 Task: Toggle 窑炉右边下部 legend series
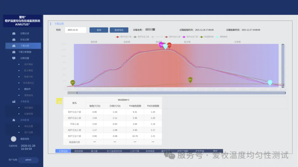[x=124, y=37]
